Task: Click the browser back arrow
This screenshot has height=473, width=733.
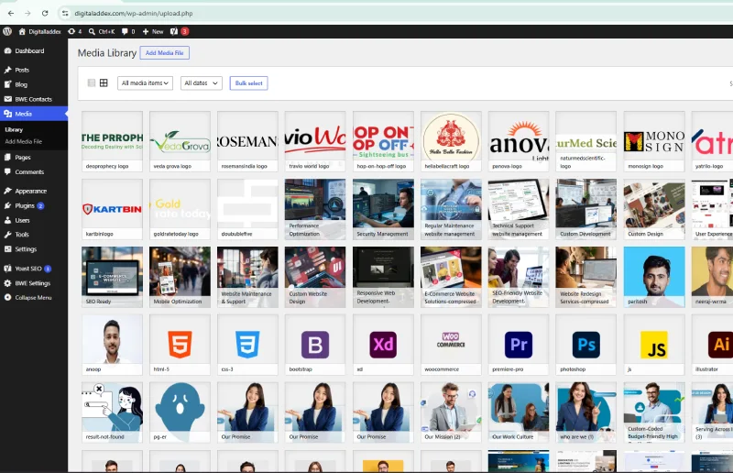Action: pos(11,13)
